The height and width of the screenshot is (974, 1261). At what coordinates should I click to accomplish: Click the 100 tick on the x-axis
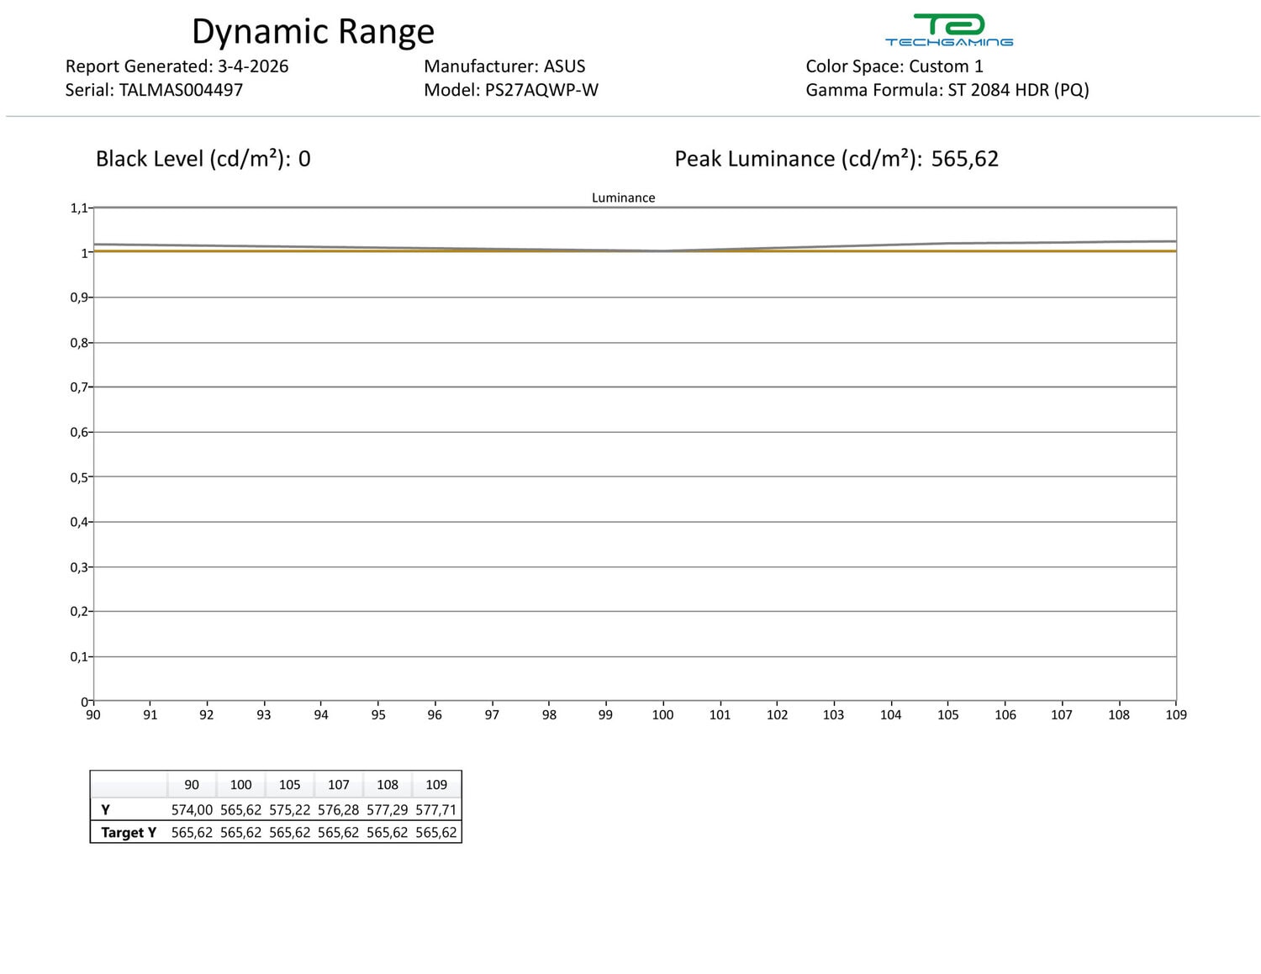[662, 715]
